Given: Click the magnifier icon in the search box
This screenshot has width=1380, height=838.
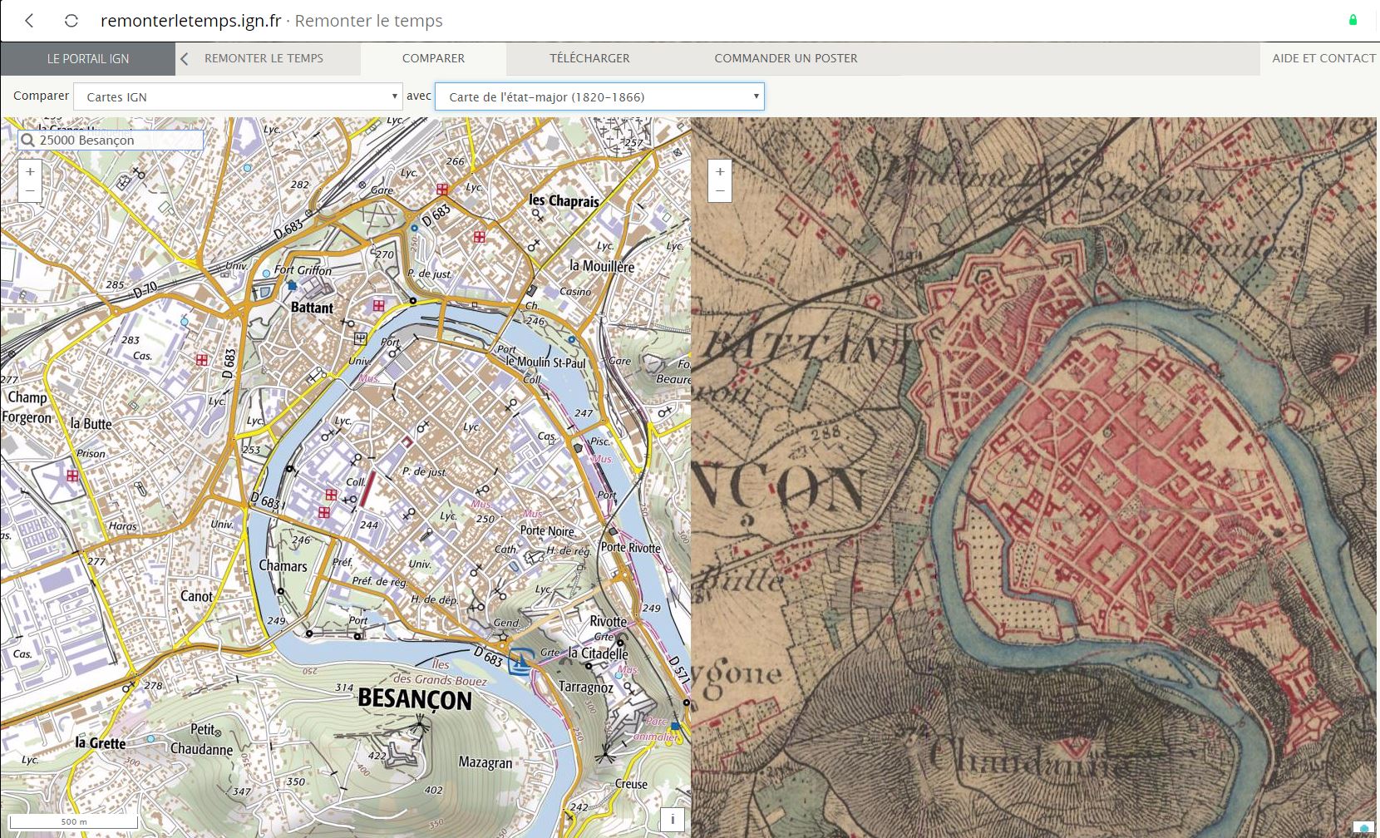Looking at the screenshot, I should point(28,140).
